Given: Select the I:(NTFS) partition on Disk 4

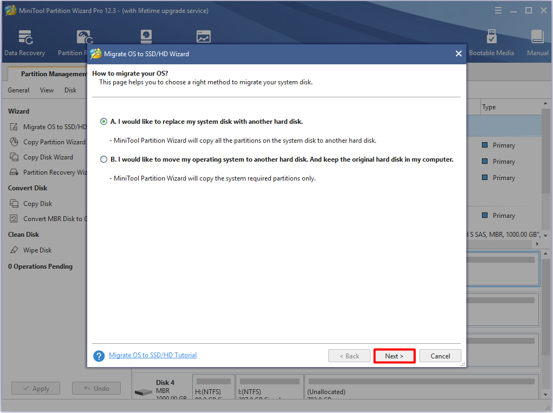Looking at the screenshot, I should pos(269,387).
